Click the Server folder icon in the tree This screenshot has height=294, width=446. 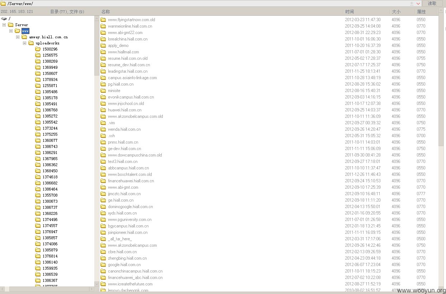[x=11, y=25]
